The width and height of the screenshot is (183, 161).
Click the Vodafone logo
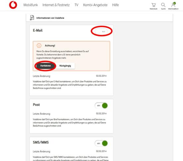pos(13,5)
